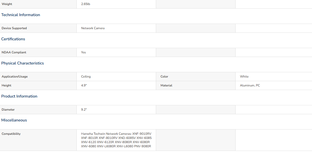The height and width of the screenshot is (152, 312).
Task: Select the Weight label cell
Action: click(x=38, y=4)
